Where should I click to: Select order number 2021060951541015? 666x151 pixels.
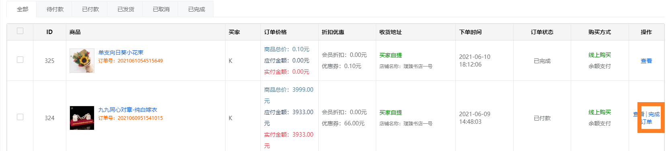pyautogui.click(x=140, y=118)
